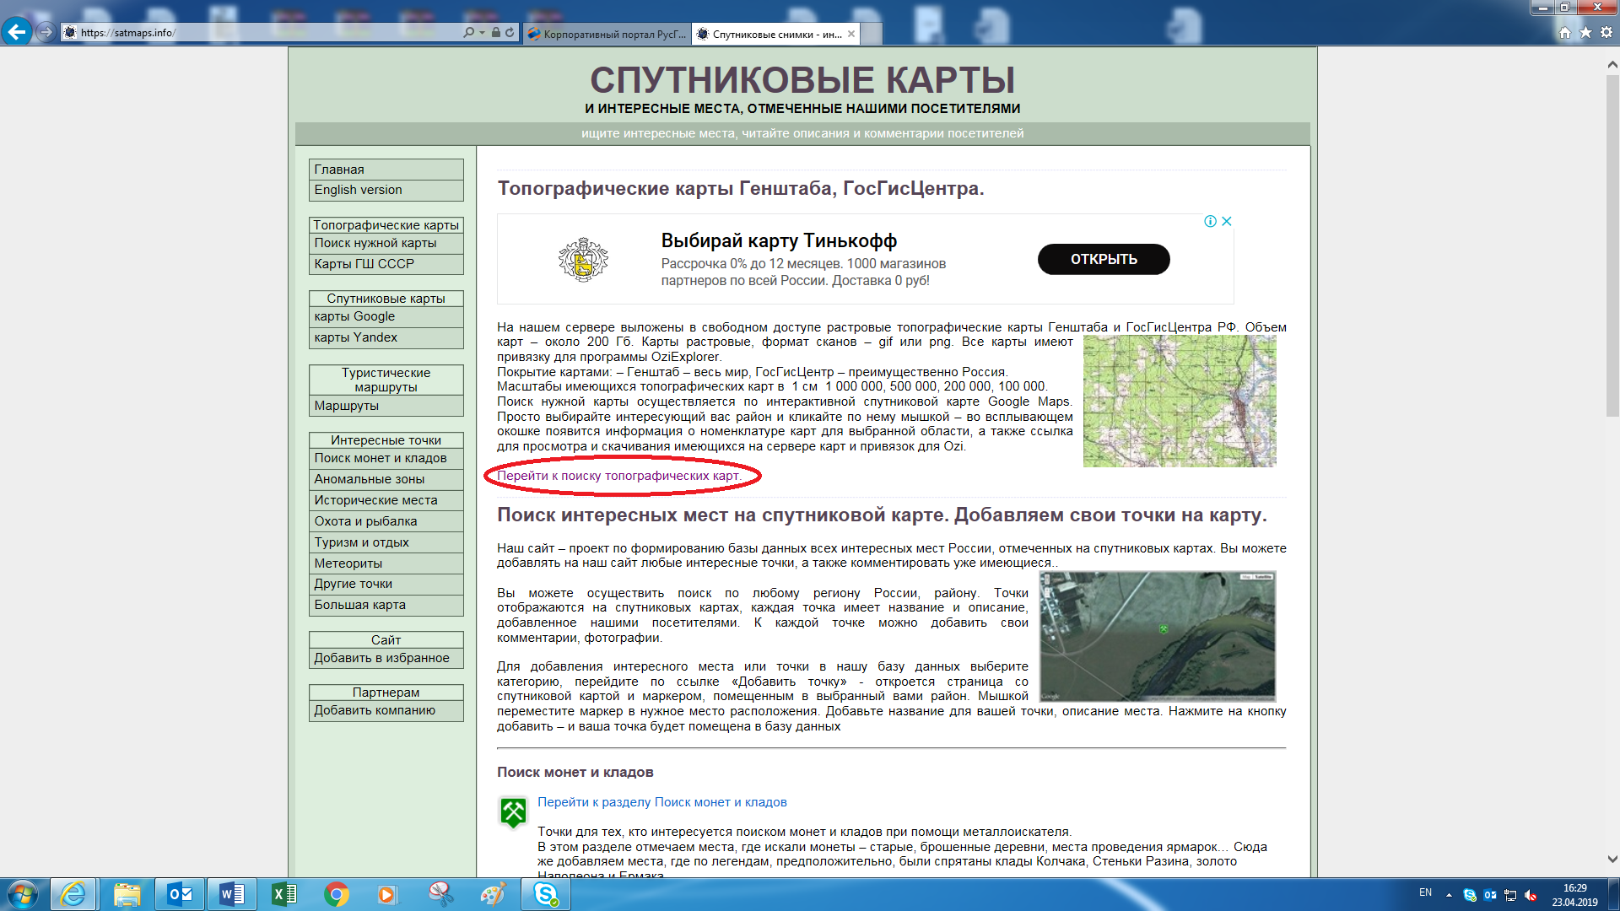Viewport: 1620px width, 911px height.
Task: Click the ОТКРЫТЬ button in the ad
Action: 1104,259
